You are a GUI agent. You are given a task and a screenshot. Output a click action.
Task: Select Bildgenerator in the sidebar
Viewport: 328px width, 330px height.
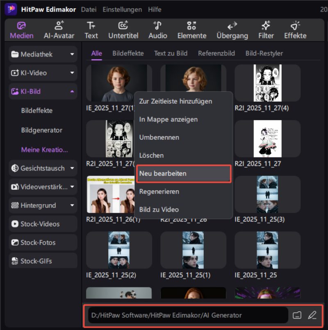(41, 130)
